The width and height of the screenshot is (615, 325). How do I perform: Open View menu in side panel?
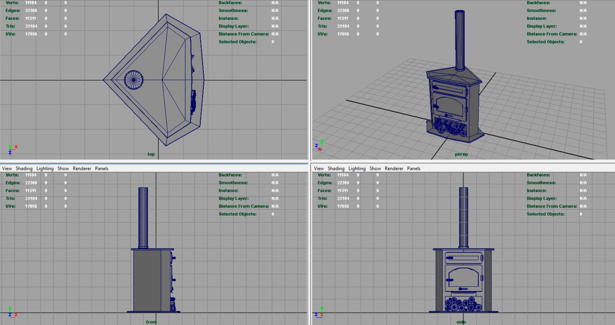tap(319, 169)
